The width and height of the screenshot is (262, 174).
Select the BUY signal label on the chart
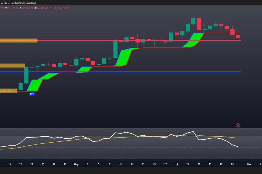31,93
